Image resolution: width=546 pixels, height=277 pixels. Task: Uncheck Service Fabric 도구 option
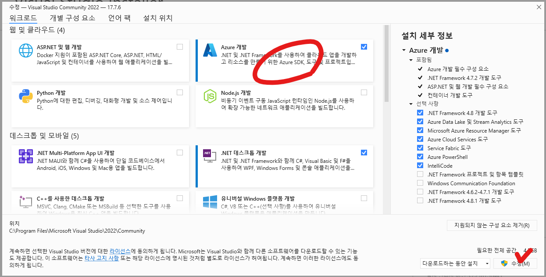(420, 148)
